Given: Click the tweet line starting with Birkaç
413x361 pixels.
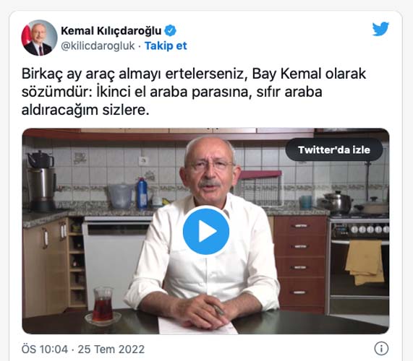Looking at the screenshot, I should click(x=194, y=74).
